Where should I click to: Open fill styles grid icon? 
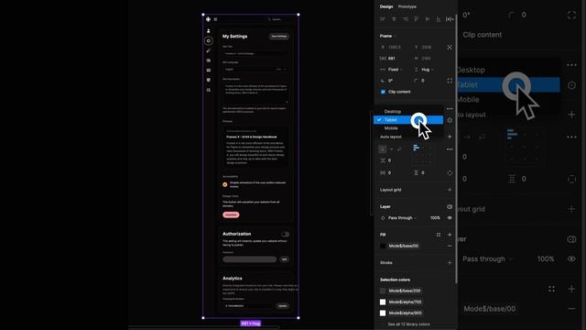click(439, 235)
